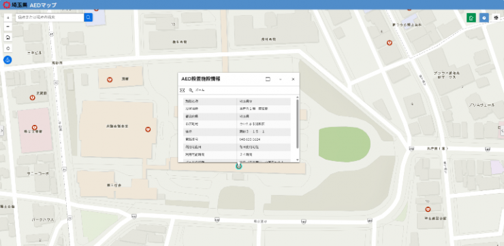Click the selected cyan-highlighted AED marker

238,166
